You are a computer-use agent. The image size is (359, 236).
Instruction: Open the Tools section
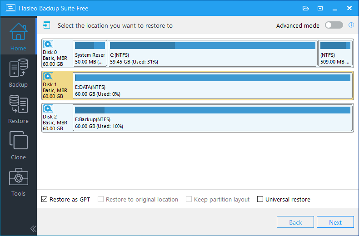(x=18, y=182)
